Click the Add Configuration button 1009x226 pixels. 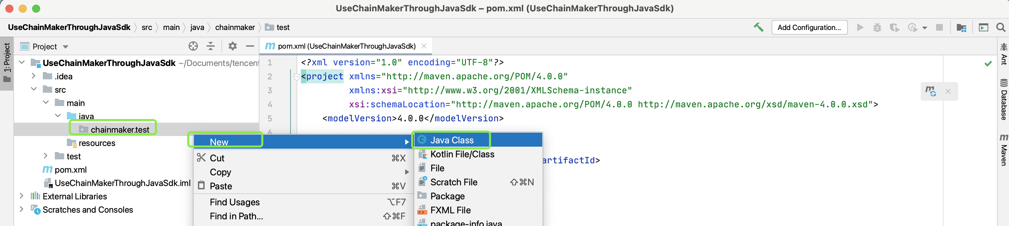pos(809,27)
